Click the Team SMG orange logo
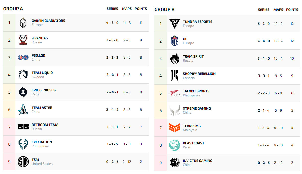Screen dimensions: 302x174 (175, 128)
